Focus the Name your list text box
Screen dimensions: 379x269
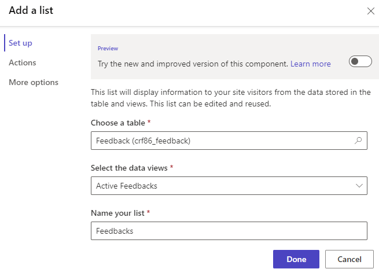[x=229, y=231]
